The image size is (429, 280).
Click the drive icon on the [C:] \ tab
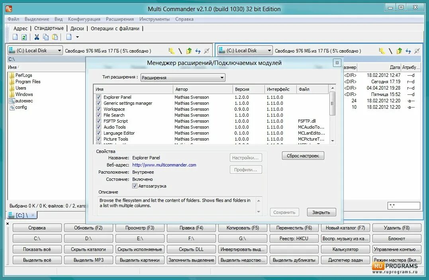click(x=11, y=215)
